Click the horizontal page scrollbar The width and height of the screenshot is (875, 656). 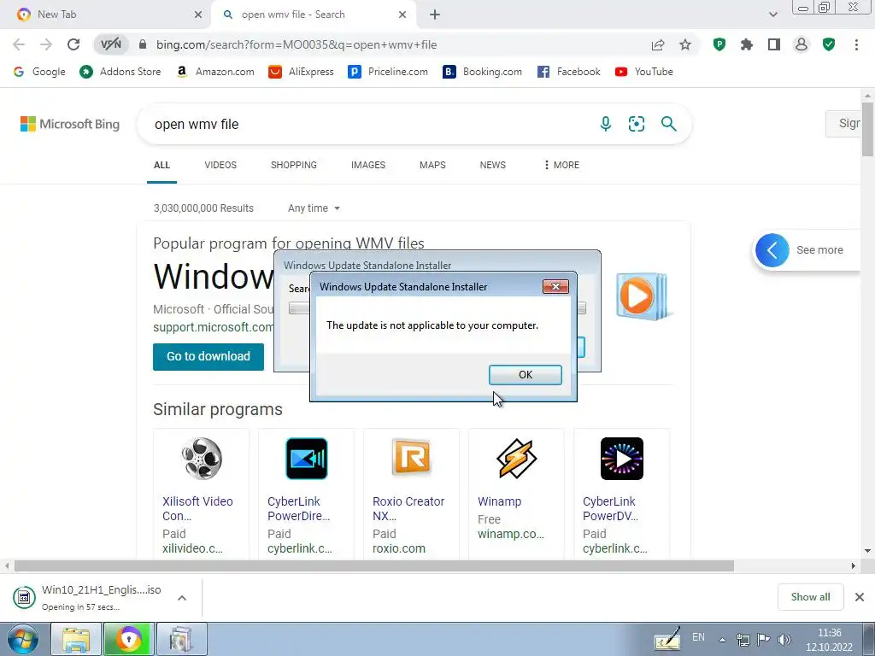(x=374, y=565)
